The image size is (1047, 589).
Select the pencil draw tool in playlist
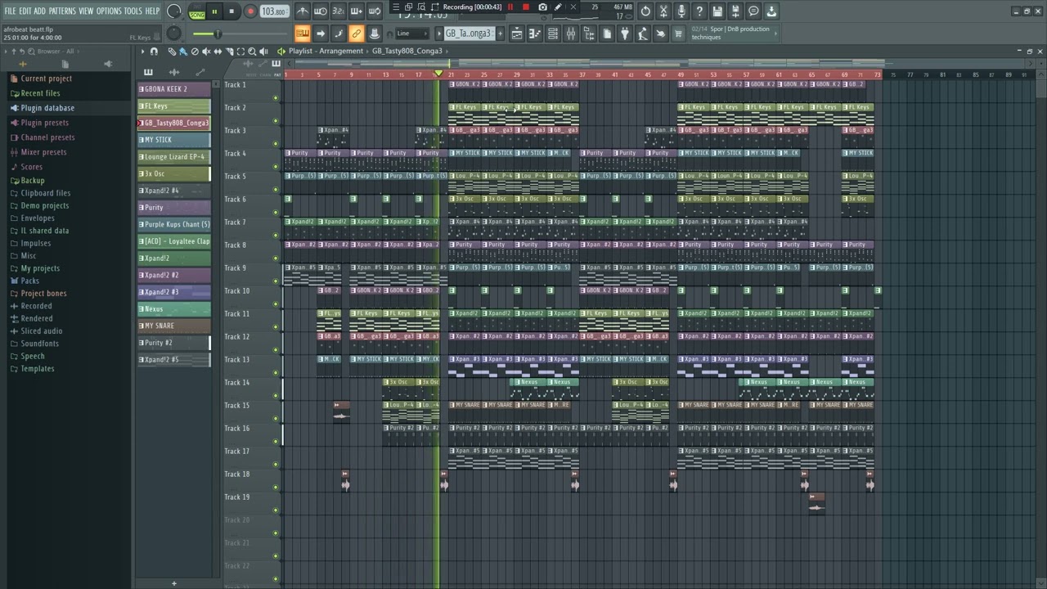tap(172, 51)
